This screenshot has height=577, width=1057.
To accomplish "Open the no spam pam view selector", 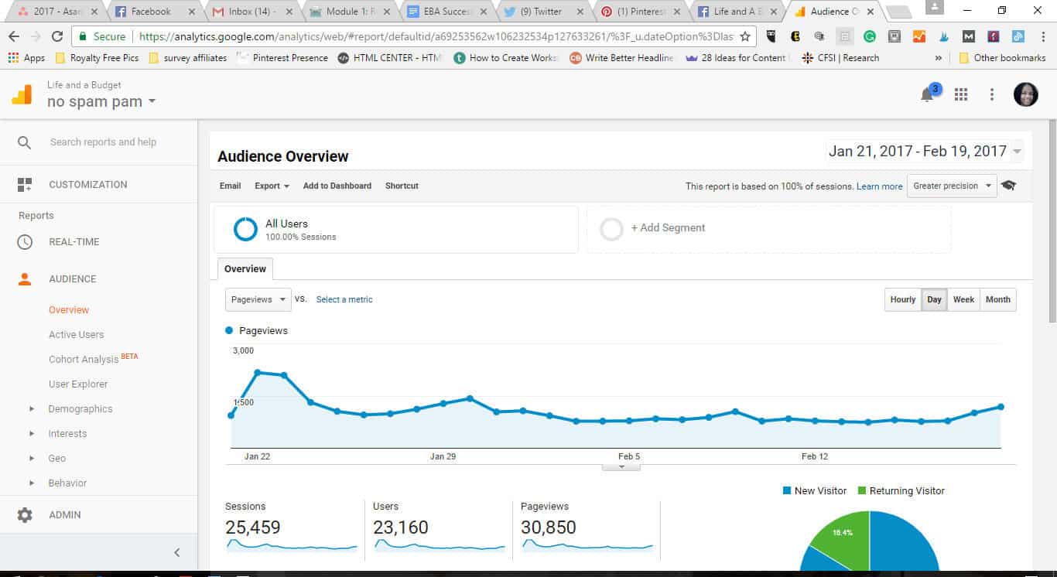I will (101, 102).
